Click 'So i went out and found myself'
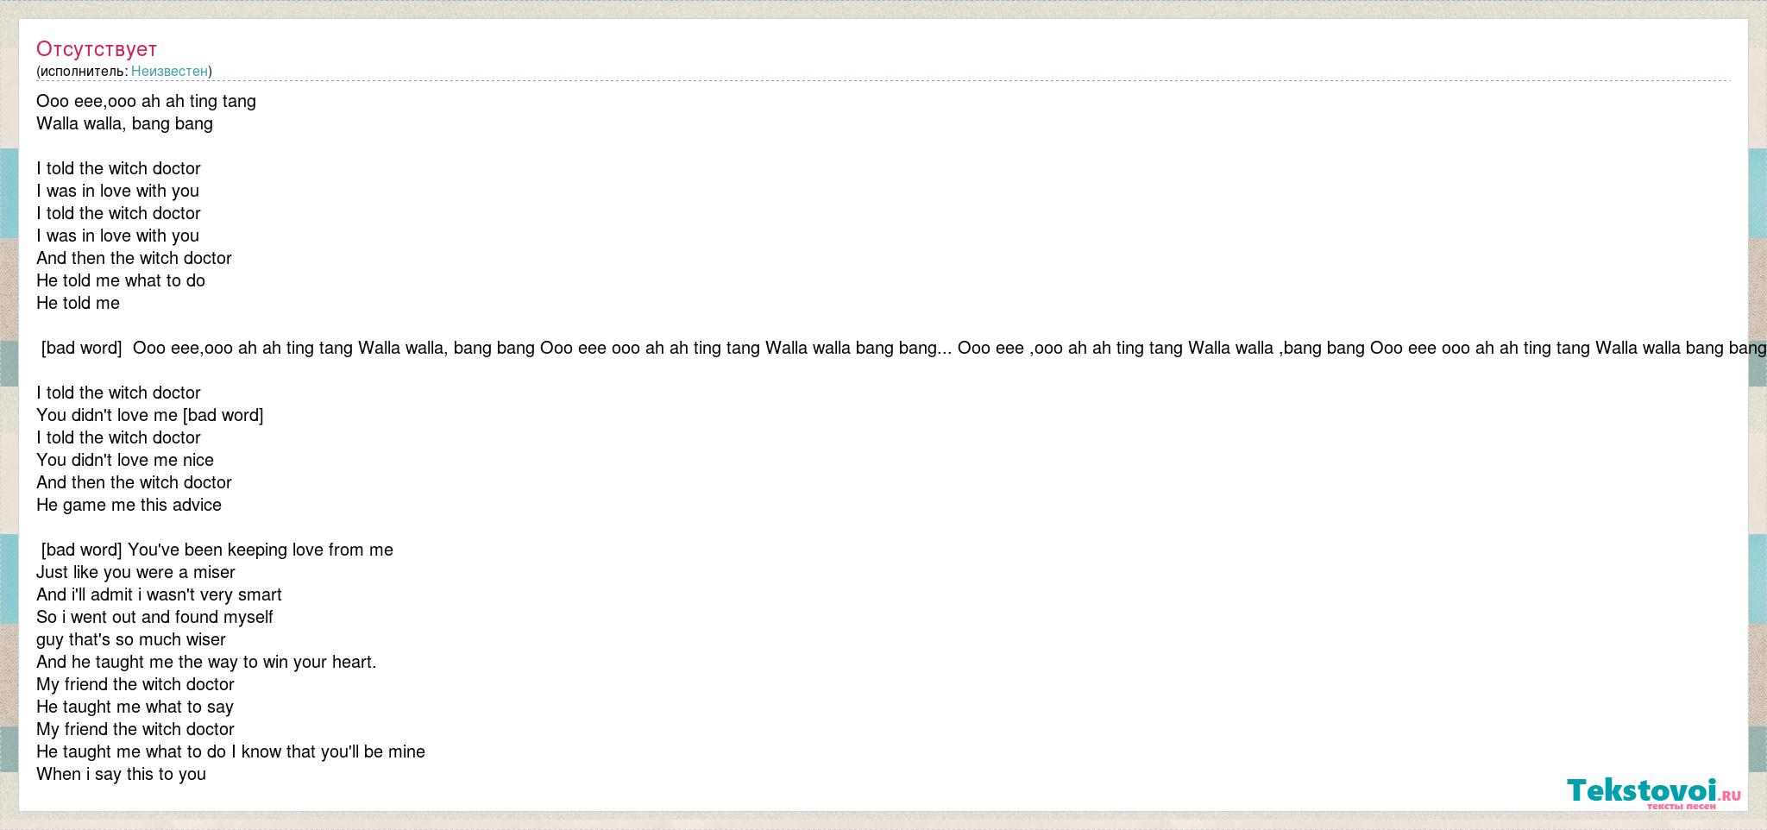Screen dimensions: 1767x830 click(154, 617)
